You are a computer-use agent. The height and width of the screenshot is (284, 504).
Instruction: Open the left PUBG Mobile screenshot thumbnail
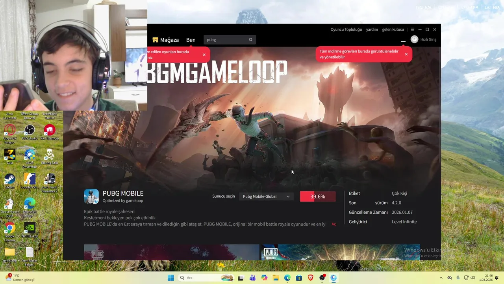[x=172, y=252]
